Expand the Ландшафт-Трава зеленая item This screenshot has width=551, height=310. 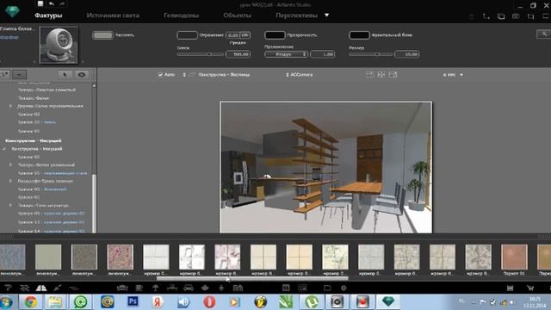[x=10, y=181]
